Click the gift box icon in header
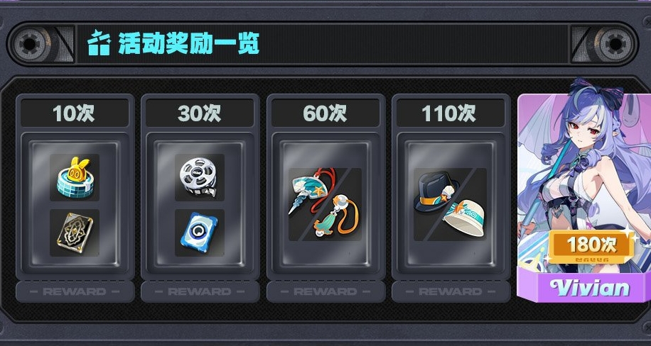 tap(99, 43)
